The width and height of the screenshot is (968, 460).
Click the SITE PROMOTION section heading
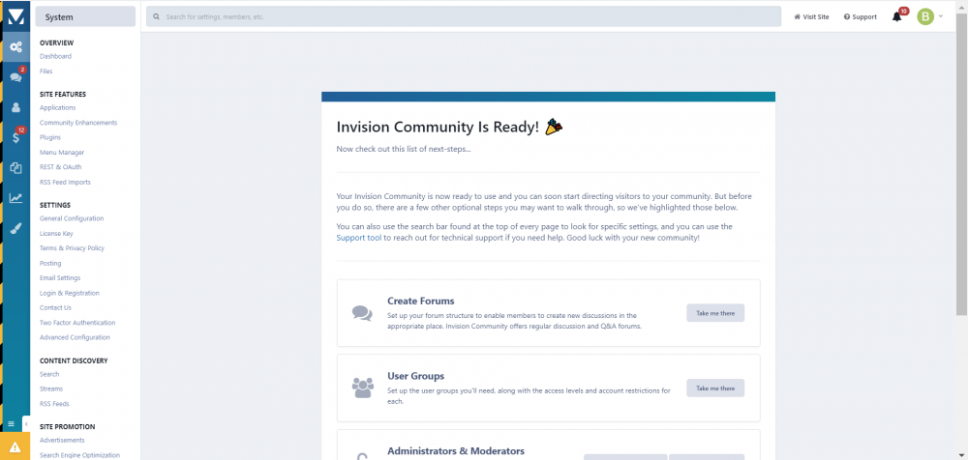68,426
